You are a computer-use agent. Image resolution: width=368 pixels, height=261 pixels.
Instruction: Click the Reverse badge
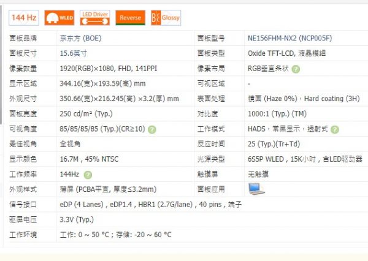click(130, 18)
